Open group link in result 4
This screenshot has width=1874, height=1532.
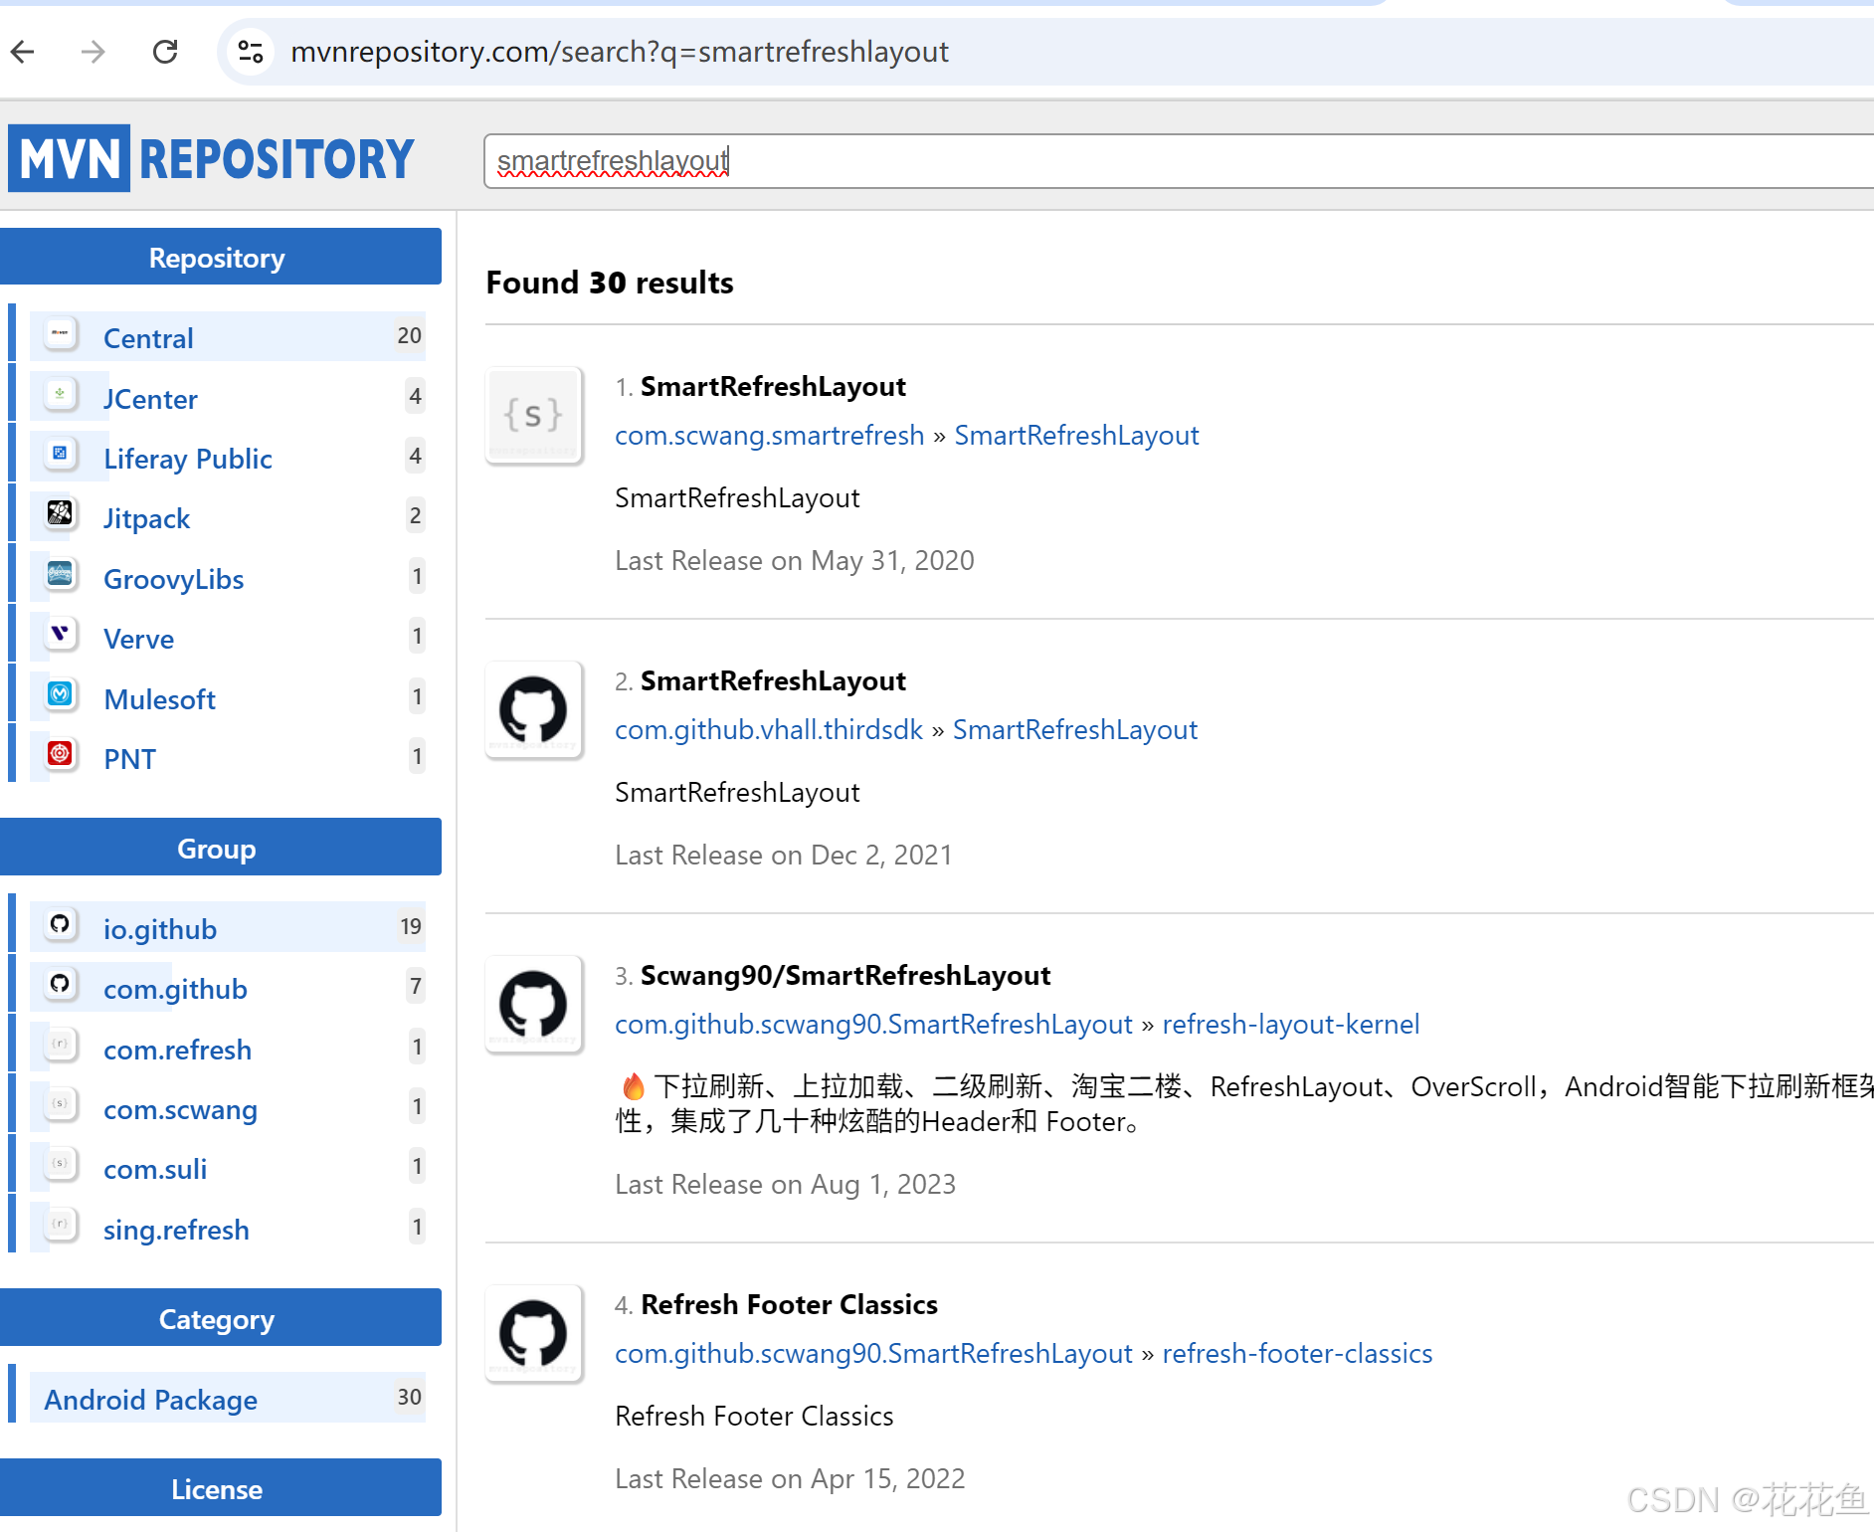pyautogui.click(x=873, y=1354)
